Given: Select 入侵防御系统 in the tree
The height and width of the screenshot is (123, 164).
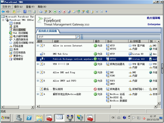Looking at the screenshot, I should [x=21, y=39].
